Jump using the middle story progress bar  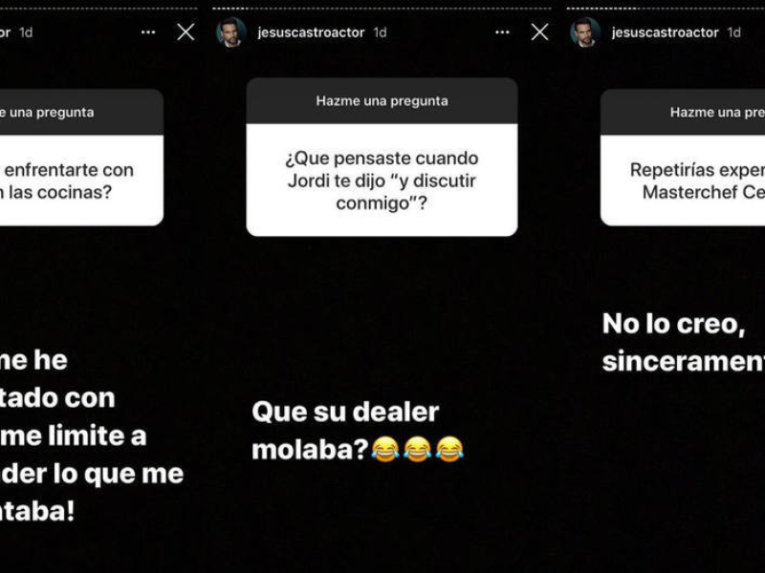coord(382,9)
